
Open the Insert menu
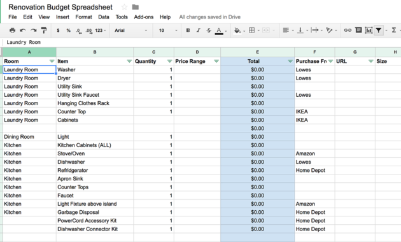point(62,17)
